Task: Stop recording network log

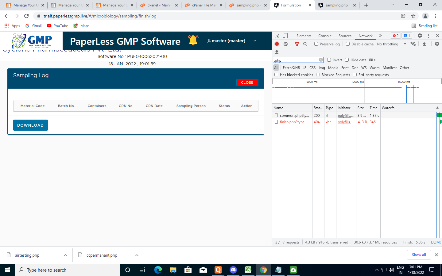Action: coord(277,44)
